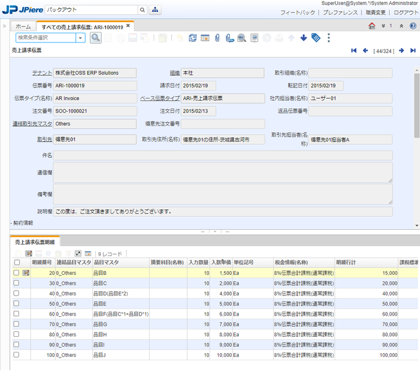This screenshot has width=420, height=370.
Task: Click the blue tag icon
Action: click(316, 38)
